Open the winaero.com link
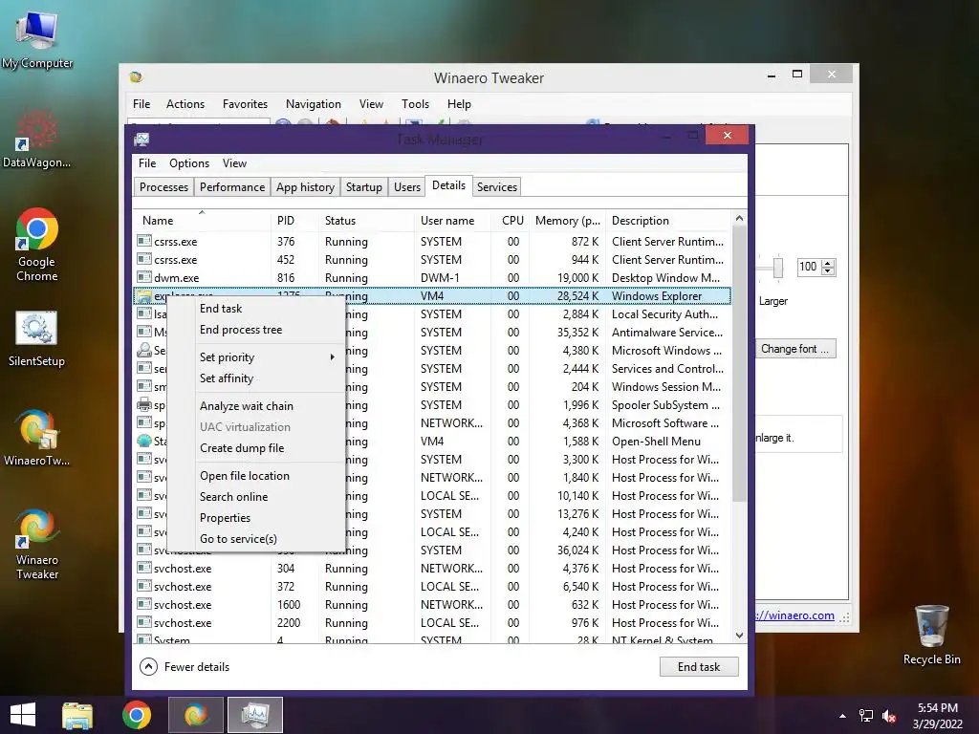The height and width of the screenshot is (734, 979). point(794,615)
